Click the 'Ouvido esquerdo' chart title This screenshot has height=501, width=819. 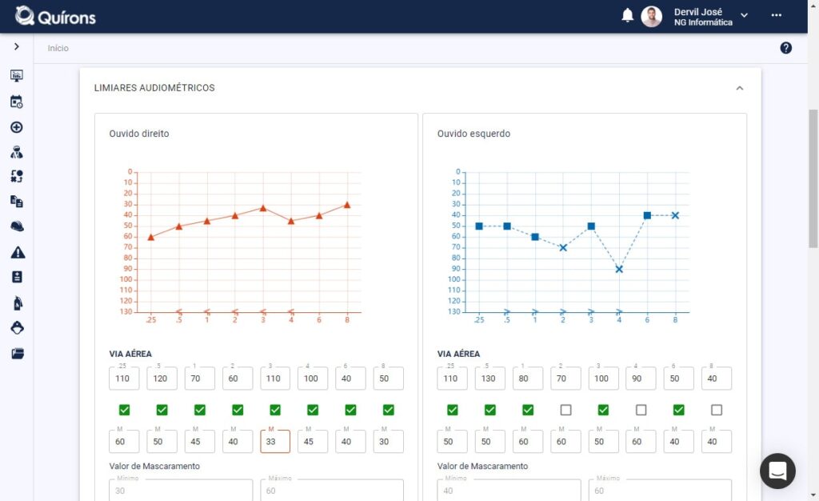pos(473,134)
